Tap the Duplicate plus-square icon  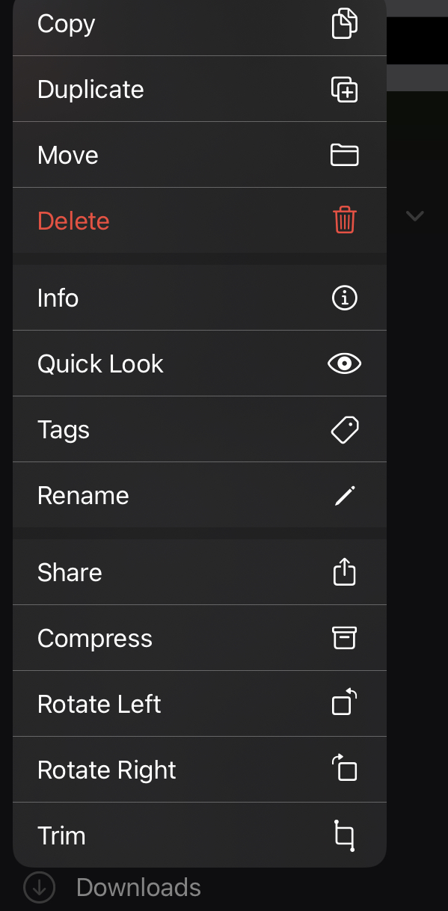tap(345, 90)
